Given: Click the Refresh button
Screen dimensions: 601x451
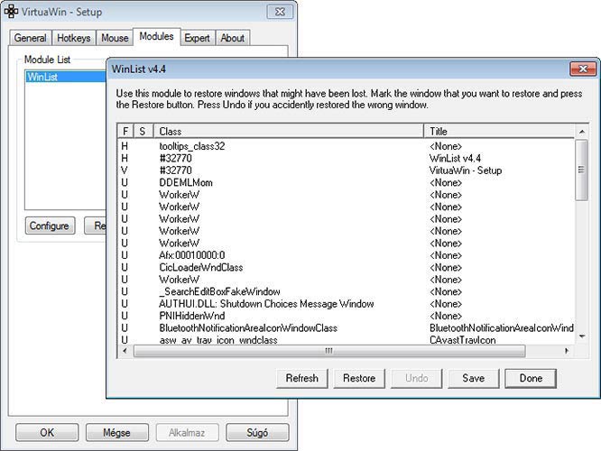Looking at the screenshot, I should [x=301, y=378].
